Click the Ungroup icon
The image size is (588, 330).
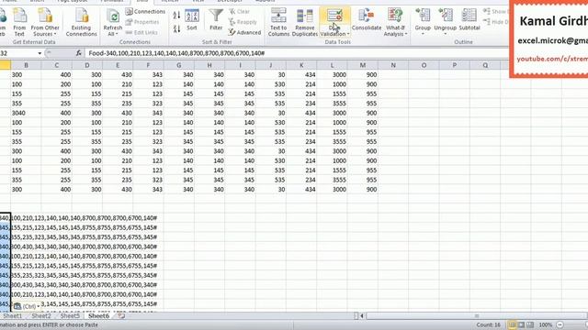pyautogui.click(x=445, y=16)
